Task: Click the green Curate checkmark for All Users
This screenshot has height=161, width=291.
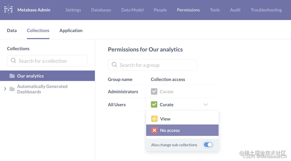Action: coord(154,105)
